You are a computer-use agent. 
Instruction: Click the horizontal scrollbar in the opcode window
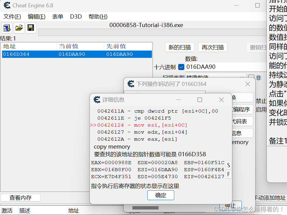point(145,208)
